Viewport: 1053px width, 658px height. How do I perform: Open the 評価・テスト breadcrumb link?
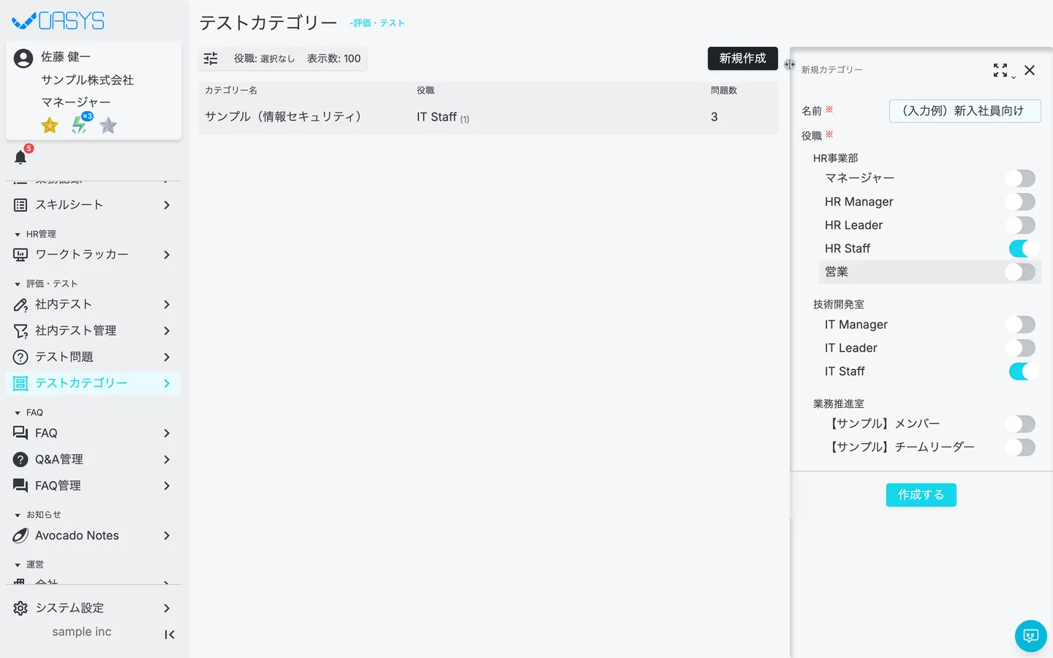[x=379, y=23]
